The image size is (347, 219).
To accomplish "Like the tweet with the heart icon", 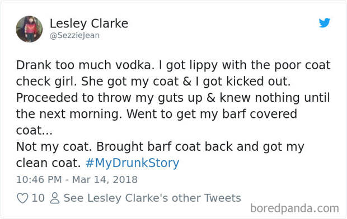I will [22, 198].
